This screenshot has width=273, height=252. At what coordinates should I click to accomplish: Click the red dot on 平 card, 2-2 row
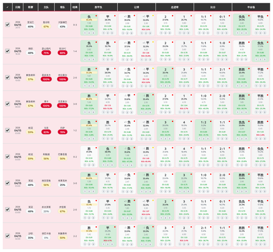pos(115,227)
